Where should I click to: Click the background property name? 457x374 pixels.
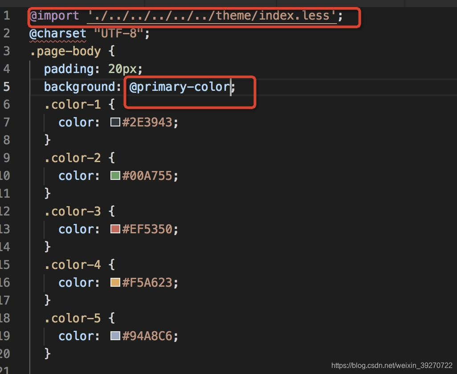click(79, 87)
